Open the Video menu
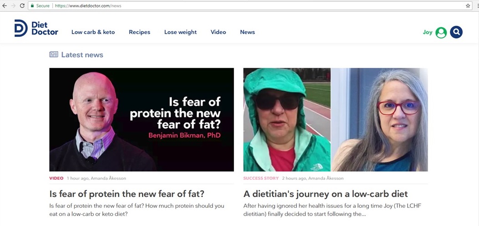The width and height of the screenshot is (479, 226). [x=218, y=32]
